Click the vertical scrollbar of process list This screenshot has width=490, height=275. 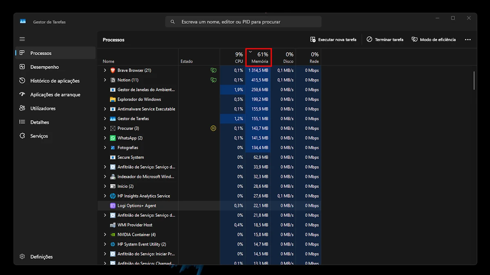coord(474,80)
